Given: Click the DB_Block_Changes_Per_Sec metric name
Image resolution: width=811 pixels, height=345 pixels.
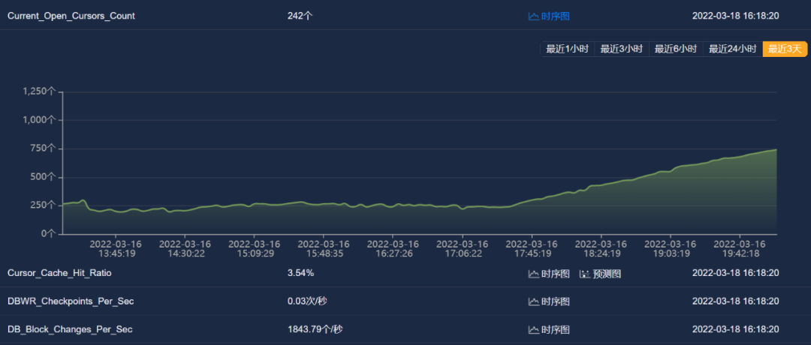Looking at the screenshot, I should [x=70, y=329].
